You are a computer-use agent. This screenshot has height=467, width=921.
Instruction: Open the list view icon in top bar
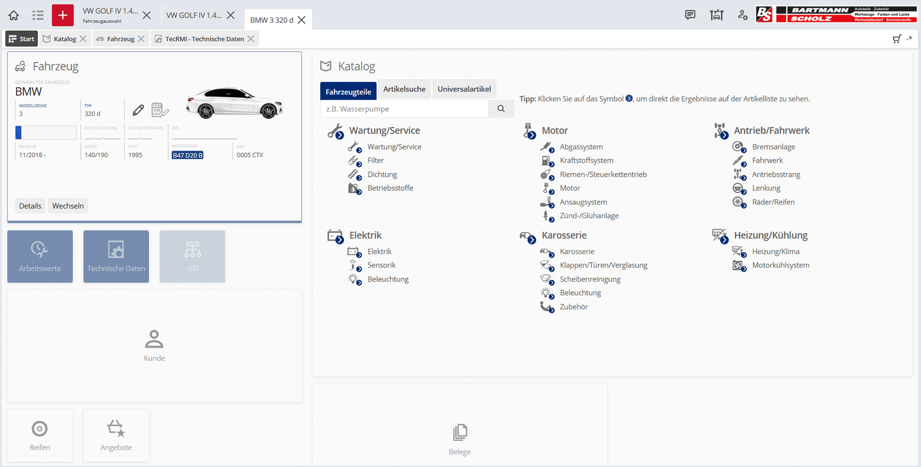point(38,15)
